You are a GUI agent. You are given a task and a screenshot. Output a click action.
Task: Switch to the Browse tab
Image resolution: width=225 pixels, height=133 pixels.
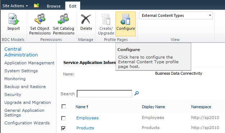point(54,6)
